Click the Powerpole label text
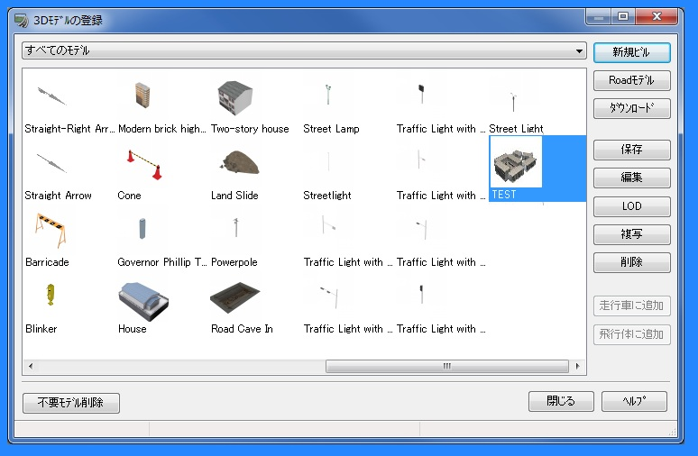Image resolution: width=698 pixels, height=456 pixels. (234, 262)
